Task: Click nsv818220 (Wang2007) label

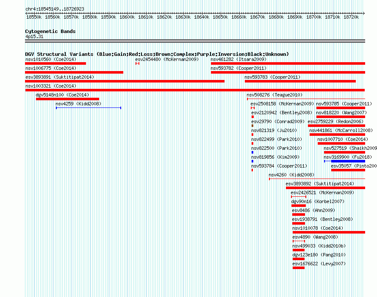Action: click(x=341, y=113)
